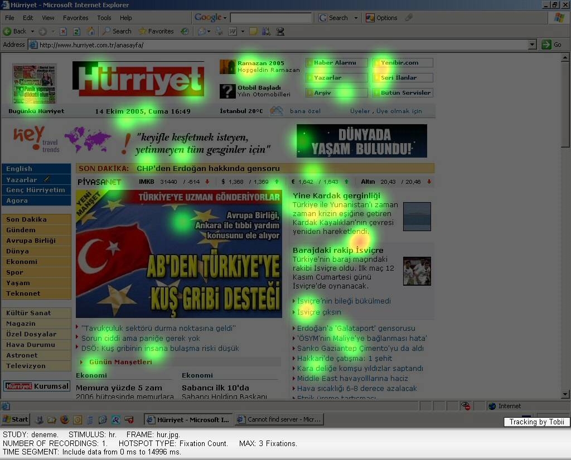Open Bugünkü Hürriyet front page thumbnail

[x=34, y=84]
